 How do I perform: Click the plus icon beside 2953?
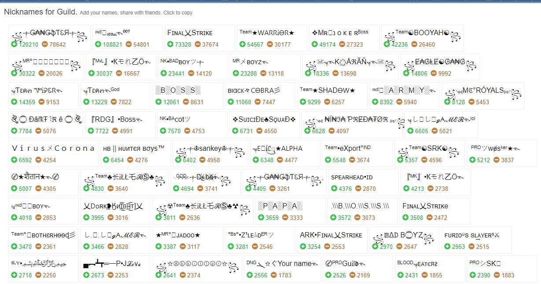(447, 247)
